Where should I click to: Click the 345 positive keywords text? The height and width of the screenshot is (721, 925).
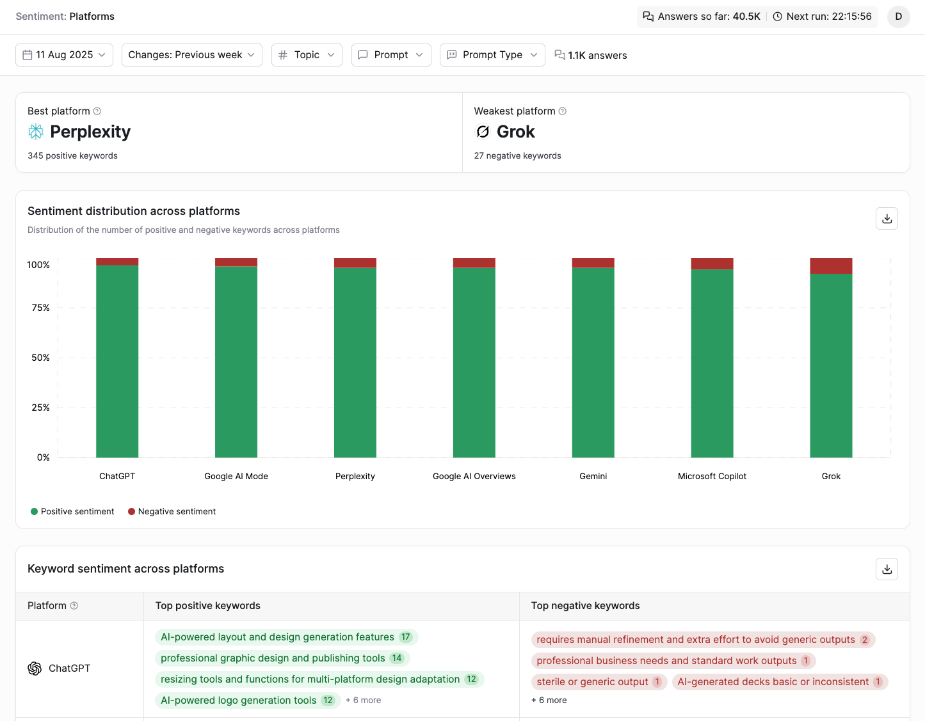pyautogui.click(x=72, y=156)
